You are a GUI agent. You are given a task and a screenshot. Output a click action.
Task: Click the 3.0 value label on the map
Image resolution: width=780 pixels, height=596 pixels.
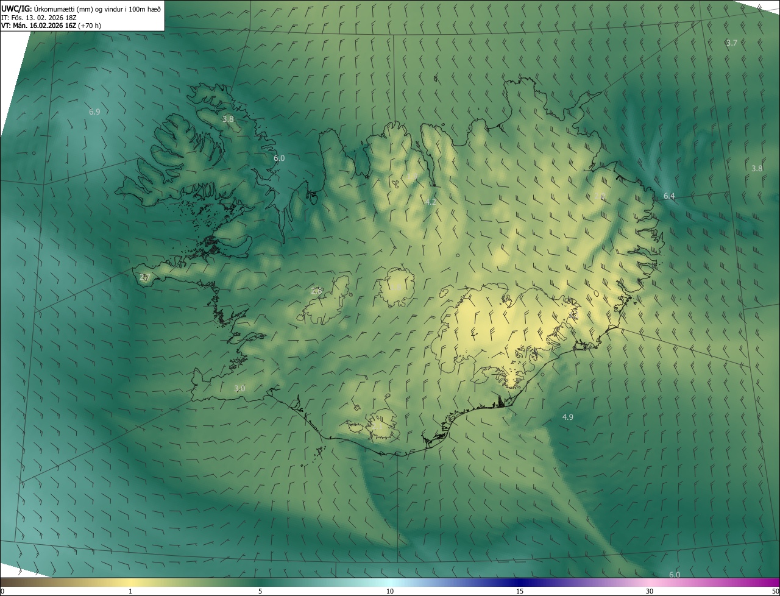point(239,388)
